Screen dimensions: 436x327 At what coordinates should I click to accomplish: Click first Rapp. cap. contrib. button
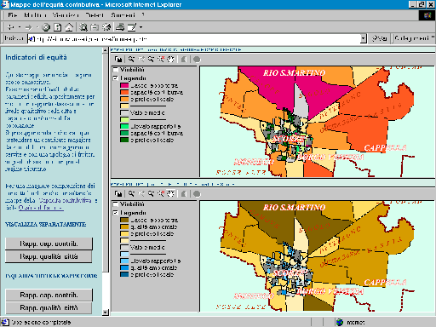[49, 244]
